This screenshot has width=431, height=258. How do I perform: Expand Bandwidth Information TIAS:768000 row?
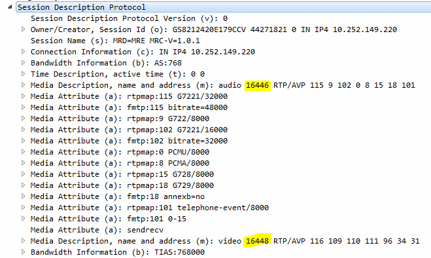(x=24, y=252)
